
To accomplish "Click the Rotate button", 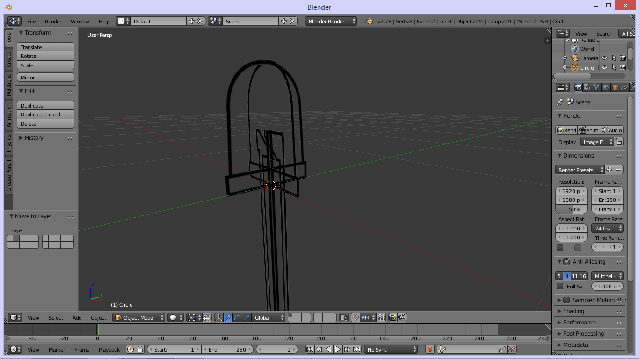I will [46, 56].
